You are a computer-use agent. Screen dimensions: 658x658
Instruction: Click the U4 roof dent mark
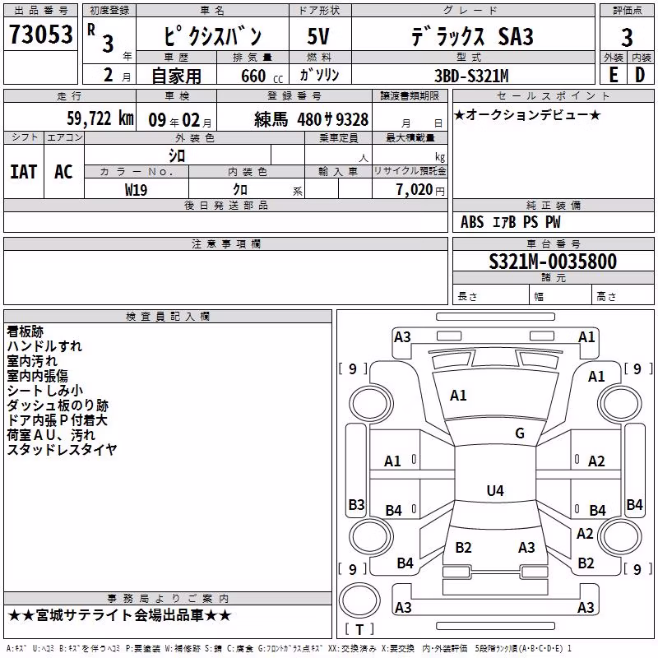(495, 490)
